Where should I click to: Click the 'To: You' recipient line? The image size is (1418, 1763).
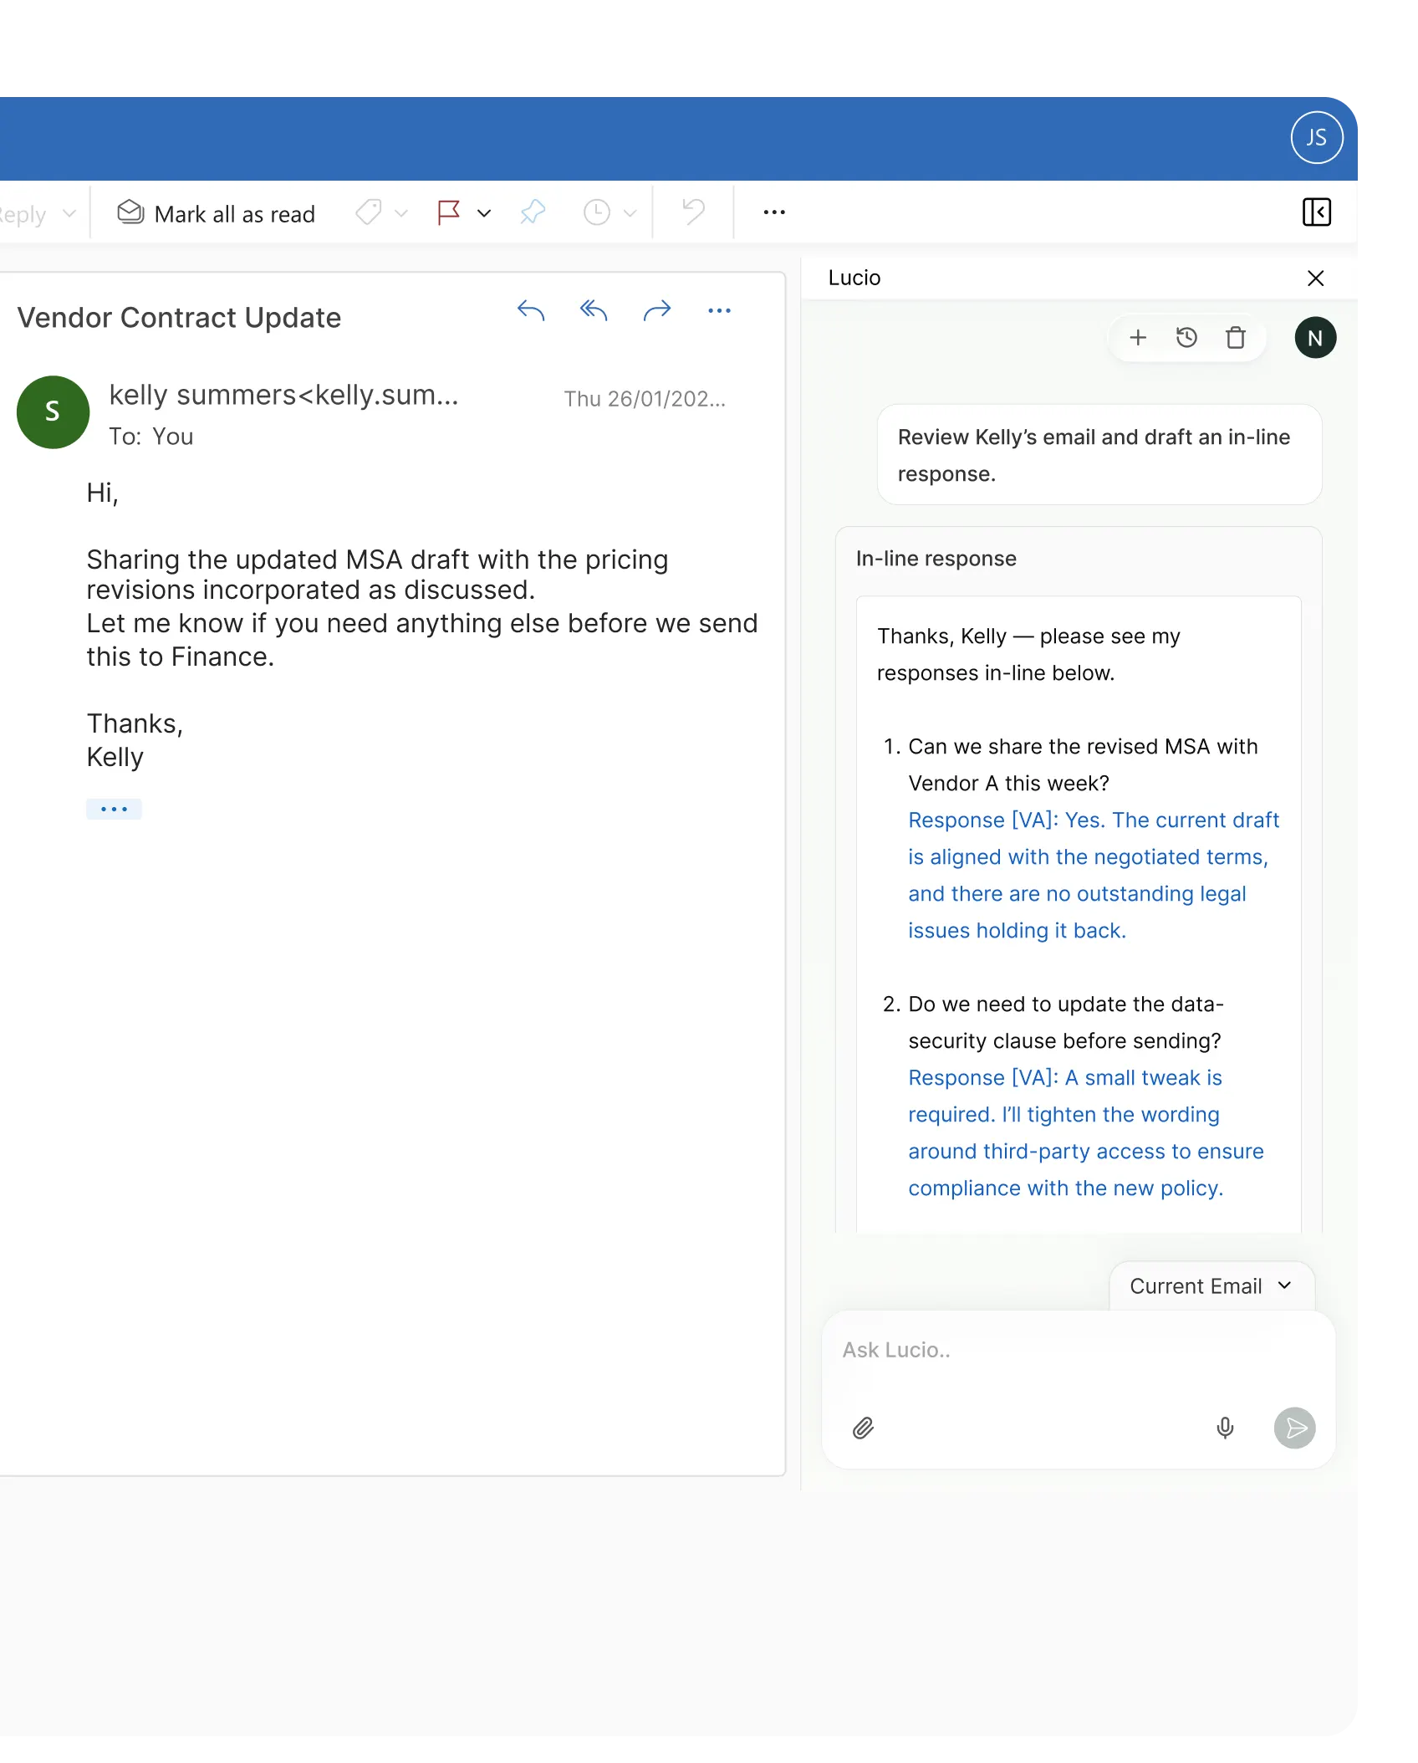click(151, 437)
